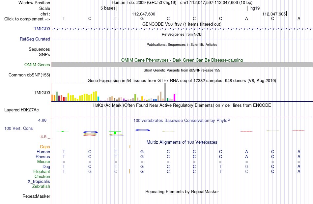The image size is (313, 204).
Task: Click the Human species label
Action: click(43, 152)
